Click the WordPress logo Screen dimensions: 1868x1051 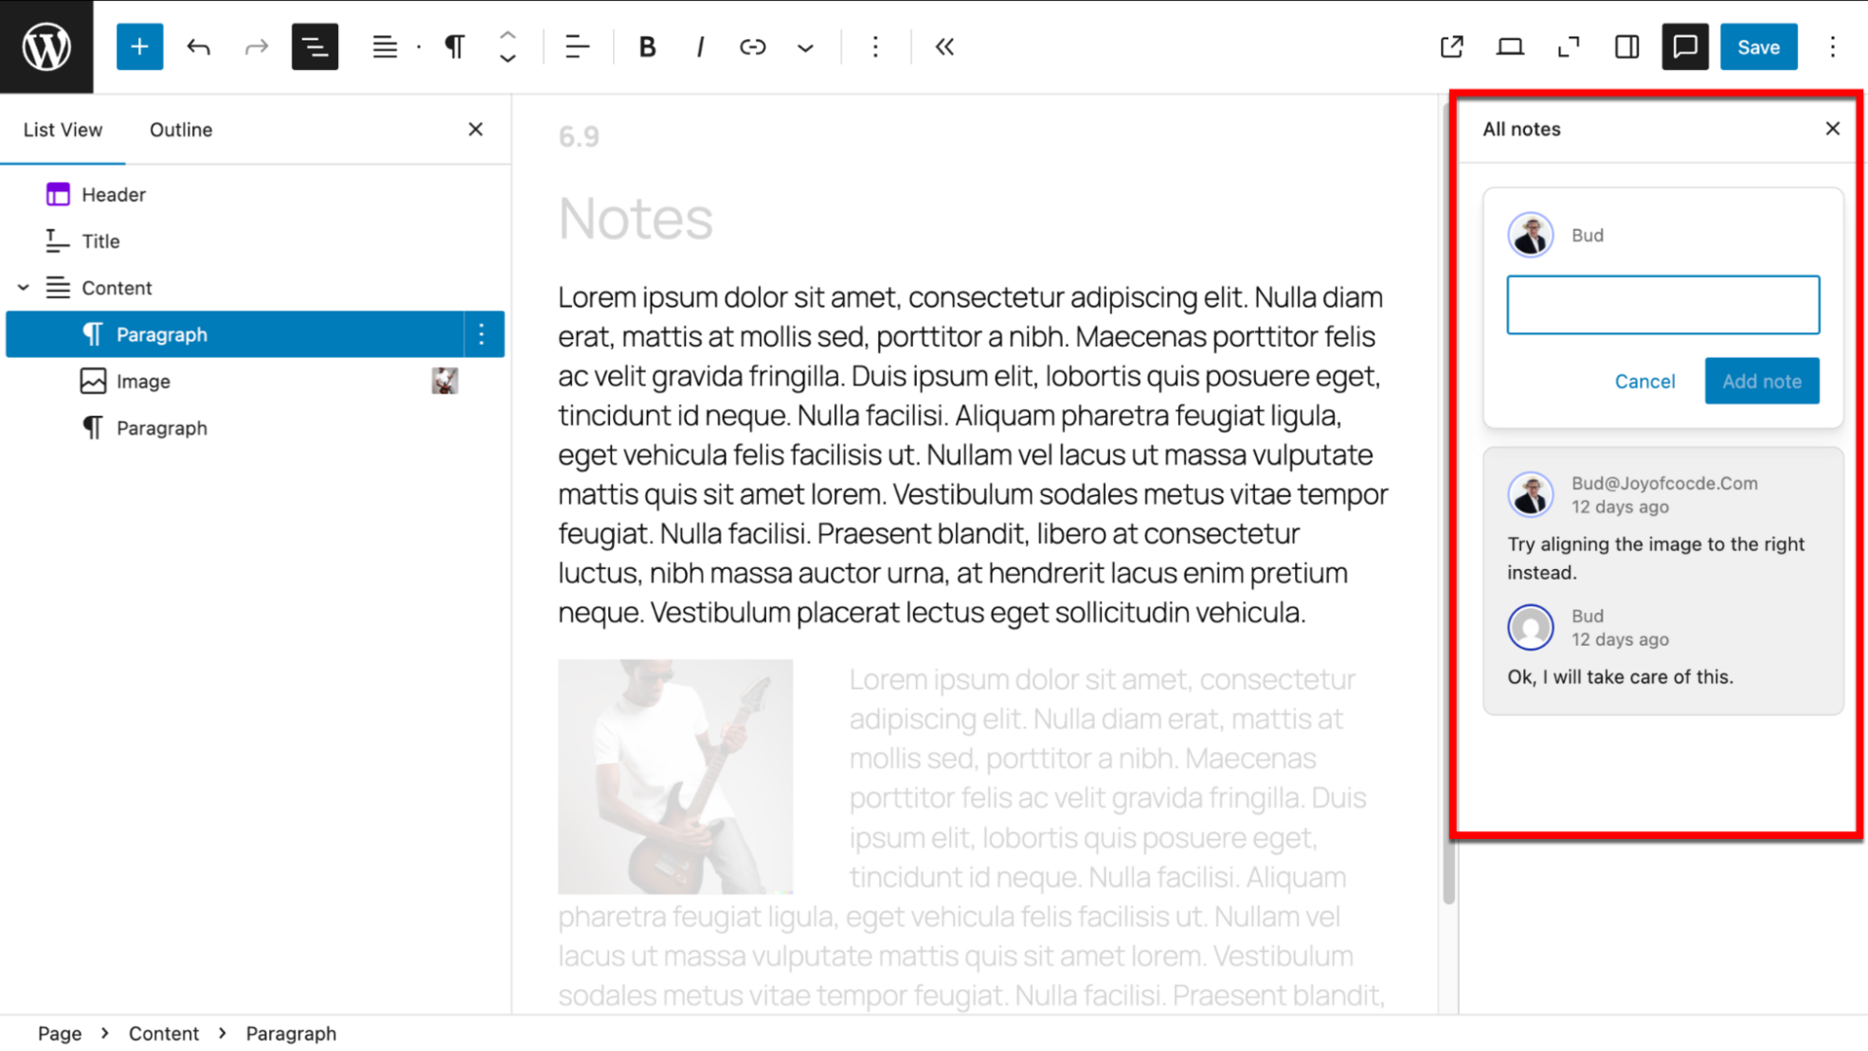45,45
